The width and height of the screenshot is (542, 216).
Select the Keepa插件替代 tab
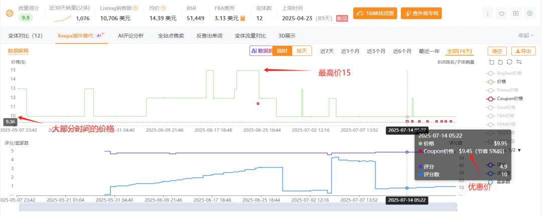pyautogui.click(x=81, y=35)
